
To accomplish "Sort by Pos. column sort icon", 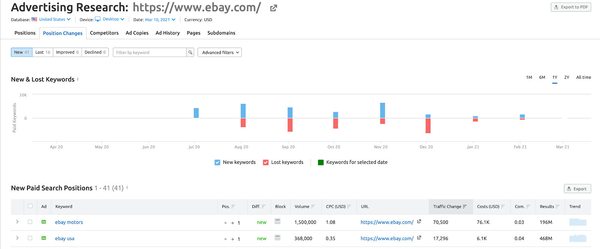I will (233, 207).
